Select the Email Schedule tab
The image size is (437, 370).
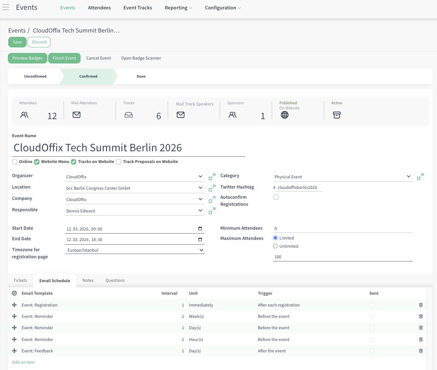point(55,281)
